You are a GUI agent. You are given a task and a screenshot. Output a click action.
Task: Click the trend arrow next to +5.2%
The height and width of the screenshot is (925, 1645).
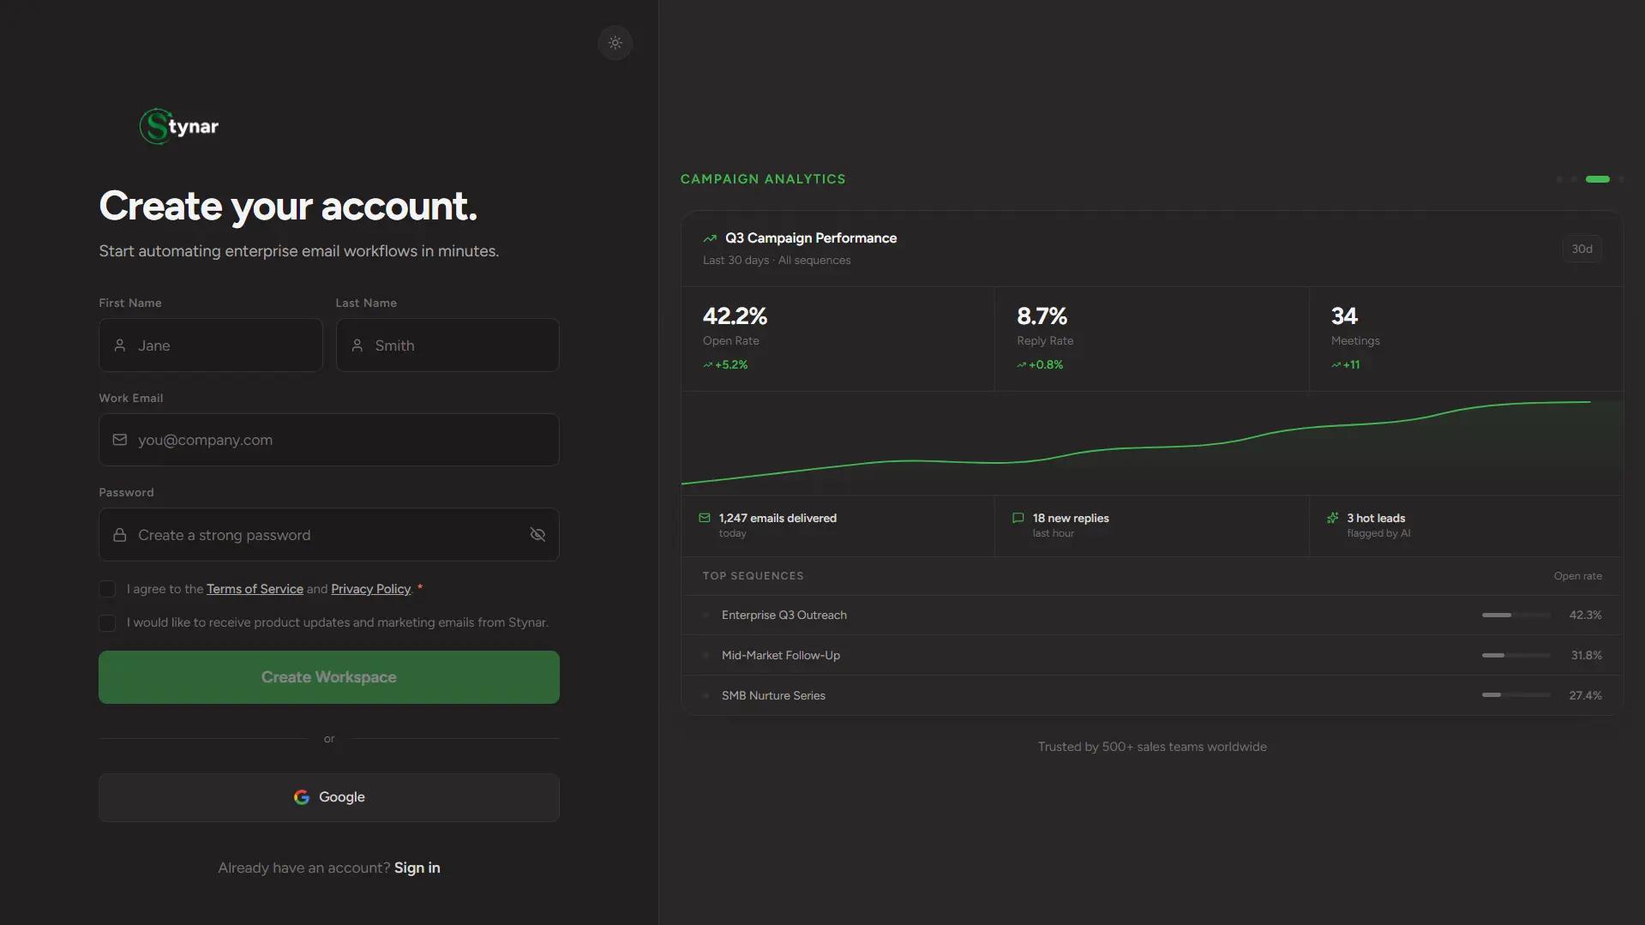[708, 365]
